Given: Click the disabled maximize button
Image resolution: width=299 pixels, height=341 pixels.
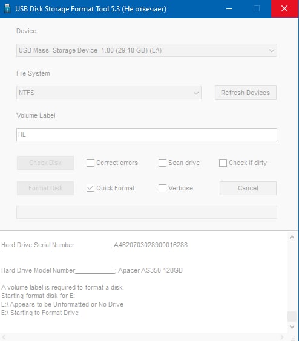Looking at the screenshot, I should pyautogui.click(x=257, y=8).
